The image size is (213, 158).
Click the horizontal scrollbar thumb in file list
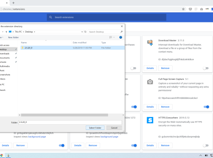point(65,115)
